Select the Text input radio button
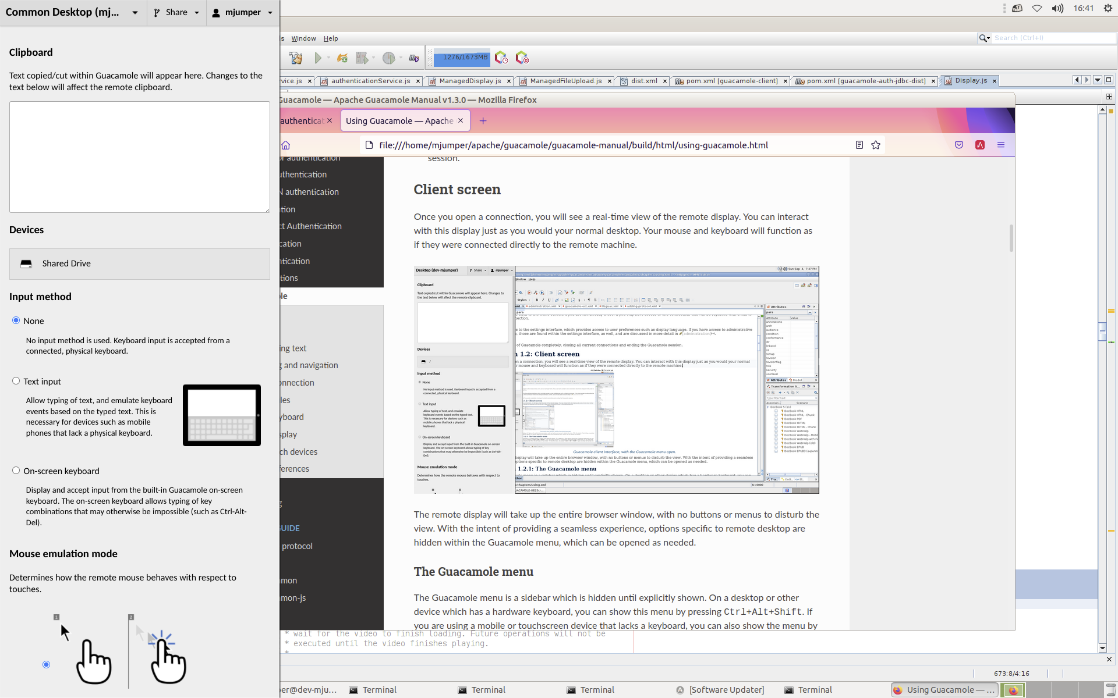 (x=17, y=380)
